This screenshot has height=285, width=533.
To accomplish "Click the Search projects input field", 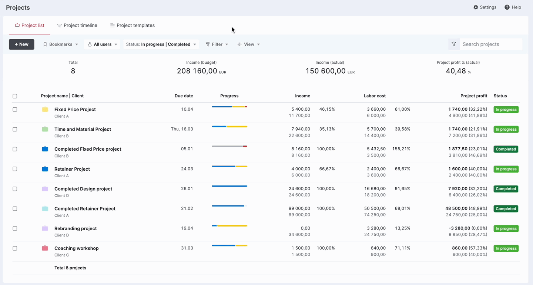I will (x=491, y=44).
